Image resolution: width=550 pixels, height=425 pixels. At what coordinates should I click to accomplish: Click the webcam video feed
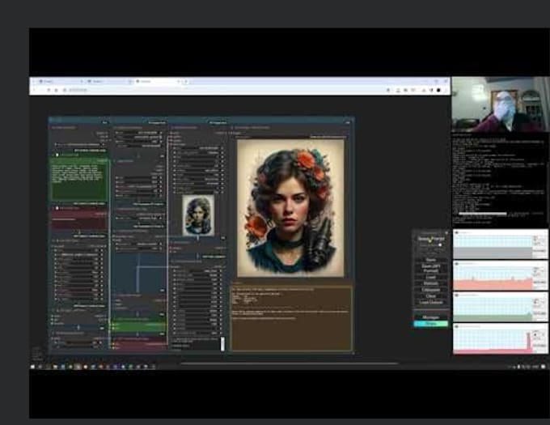click(x=501, y=104)
